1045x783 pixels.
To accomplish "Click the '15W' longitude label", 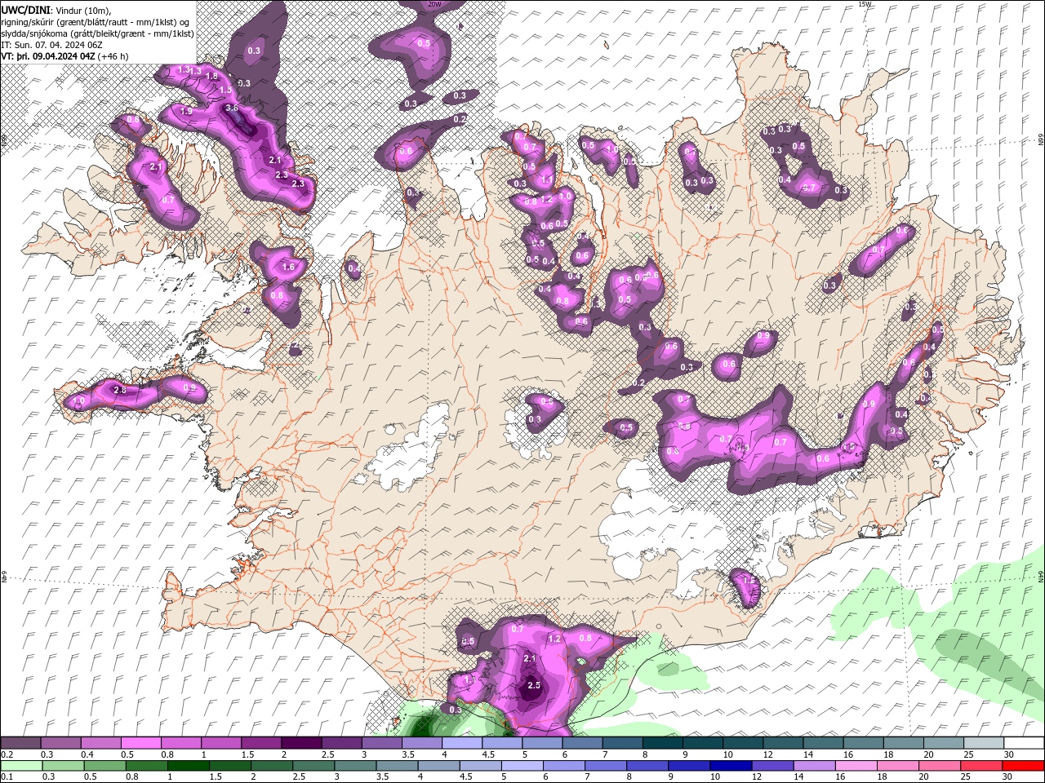I will [865, 4].
